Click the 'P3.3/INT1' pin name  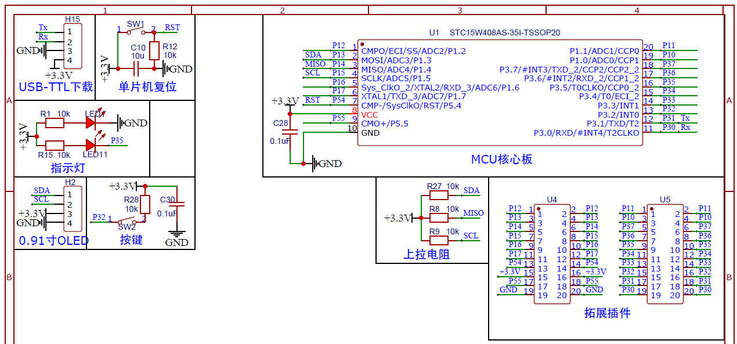coord(619,106)
